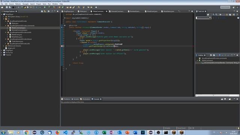The width and height of the screenshot is (240, 135).
Task: Select ChatListener.java in Package Explorer
Action: (17, 41)
